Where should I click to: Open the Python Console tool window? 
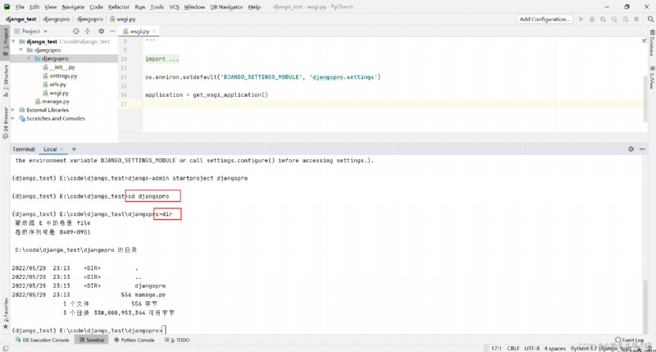click(134, 340)
